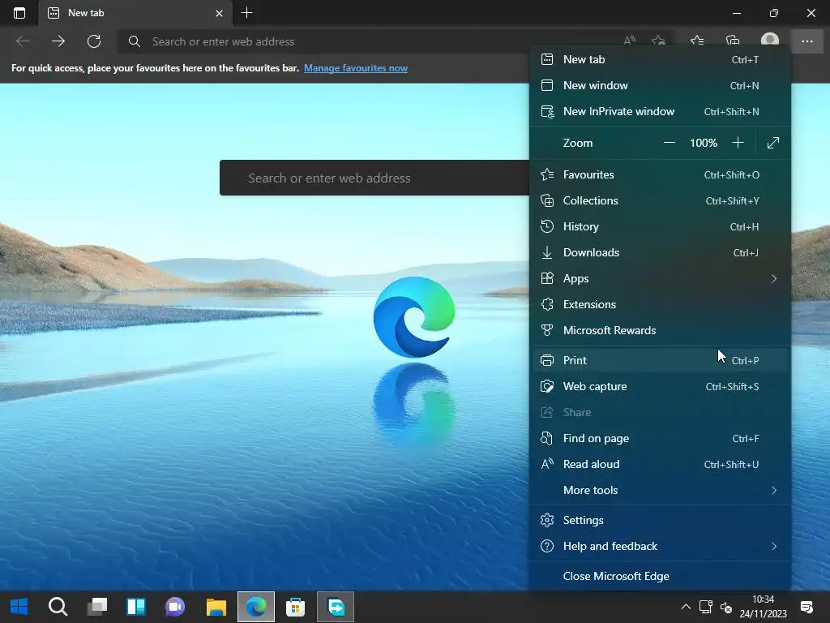Open Read aloud icon in address bar

click(x=629, y=41)
